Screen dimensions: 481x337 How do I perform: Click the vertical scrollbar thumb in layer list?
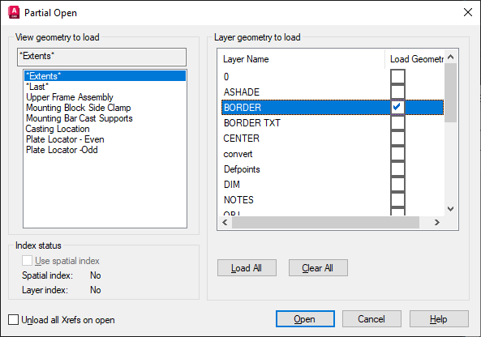[450, 93]
